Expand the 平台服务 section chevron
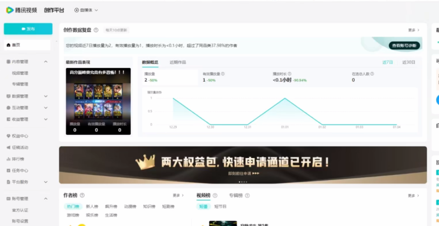Viewport: 439px width, 226px height. click(x=46, y=182)
